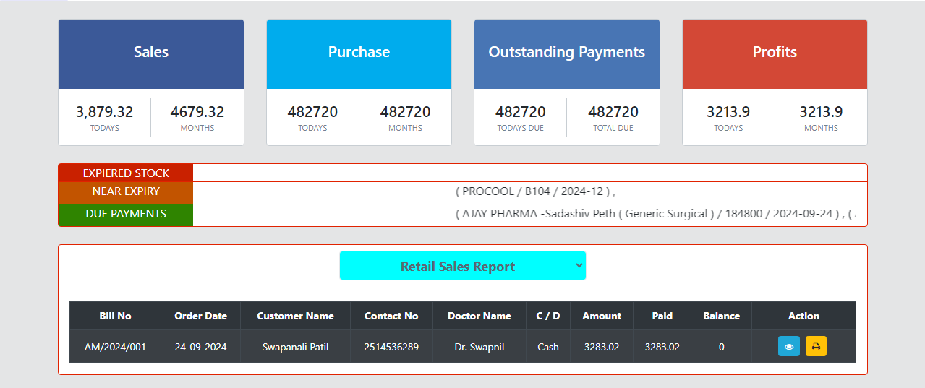Click bill number AM/2024/001

(115, 347)
